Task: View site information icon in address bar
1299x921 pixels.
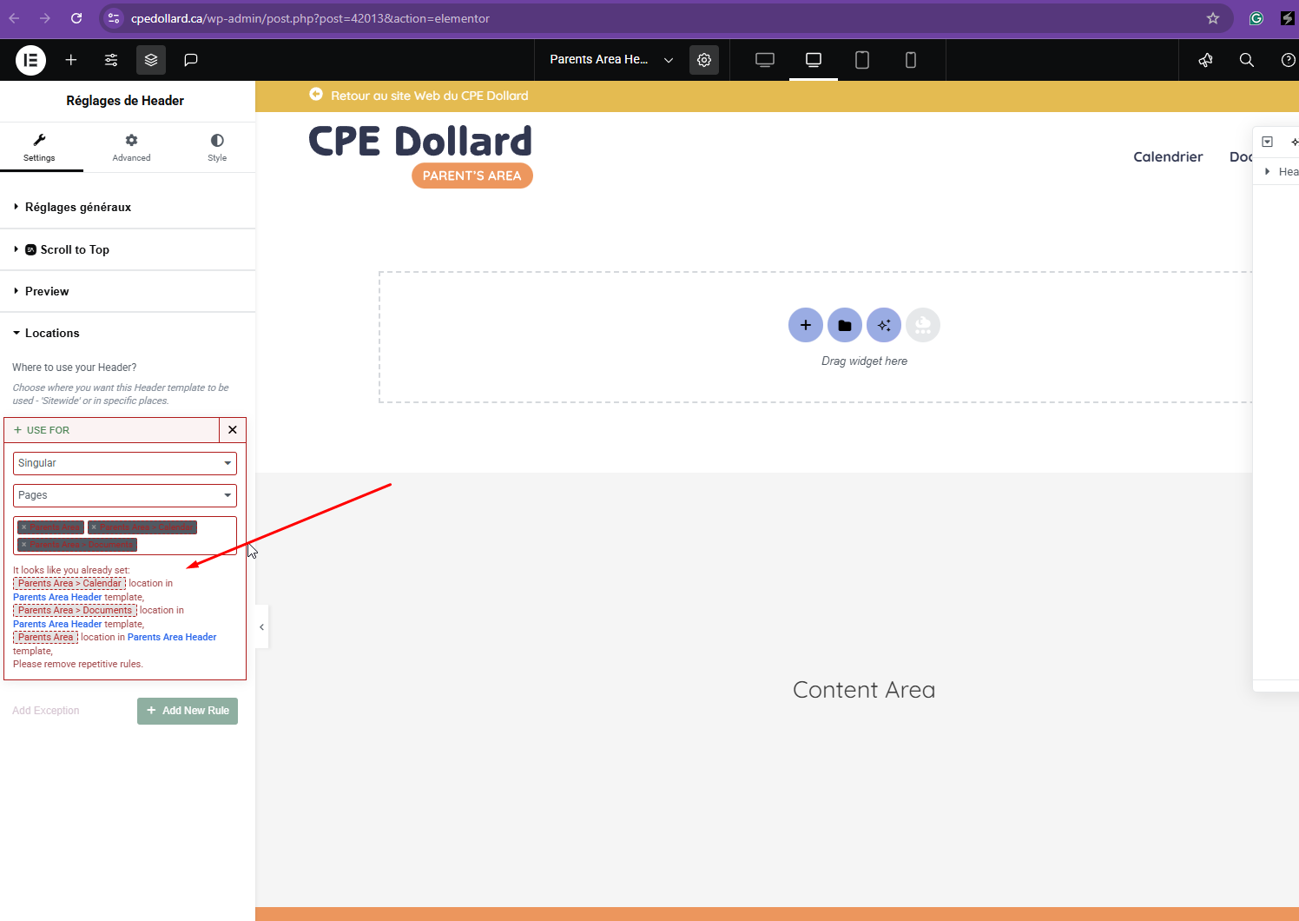Action: pyautogui.click(x=114, y=18)
